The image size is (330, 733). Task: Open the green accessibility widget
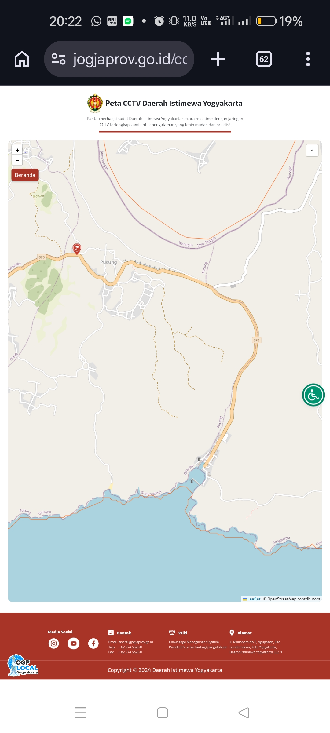pos(313,395)
